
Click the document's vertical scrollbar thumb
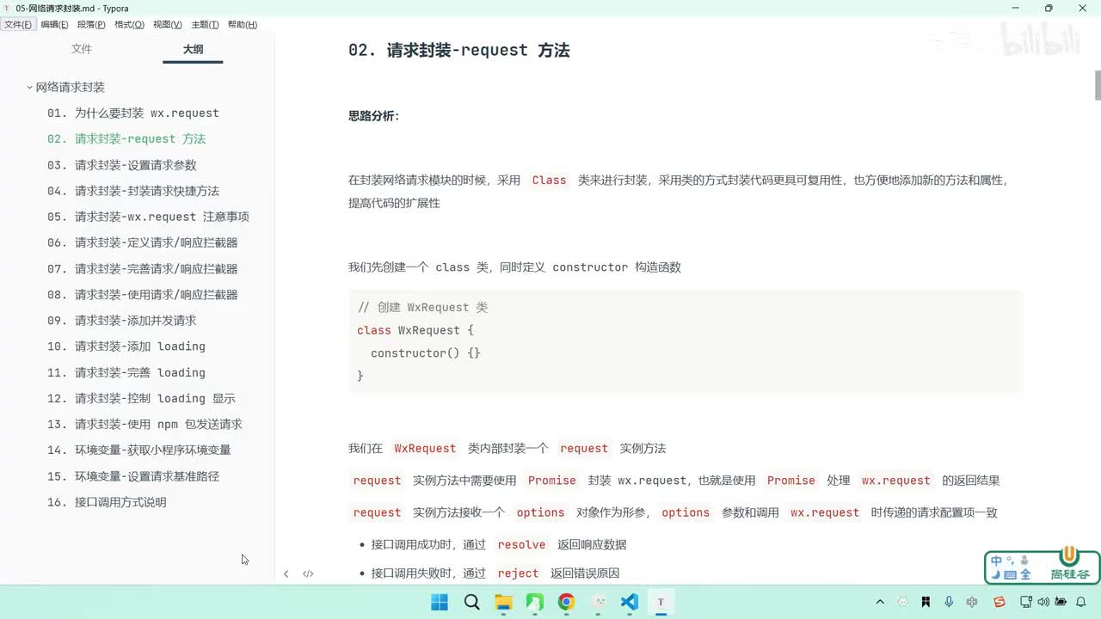pyautogui.click(x=1098, y=86)
